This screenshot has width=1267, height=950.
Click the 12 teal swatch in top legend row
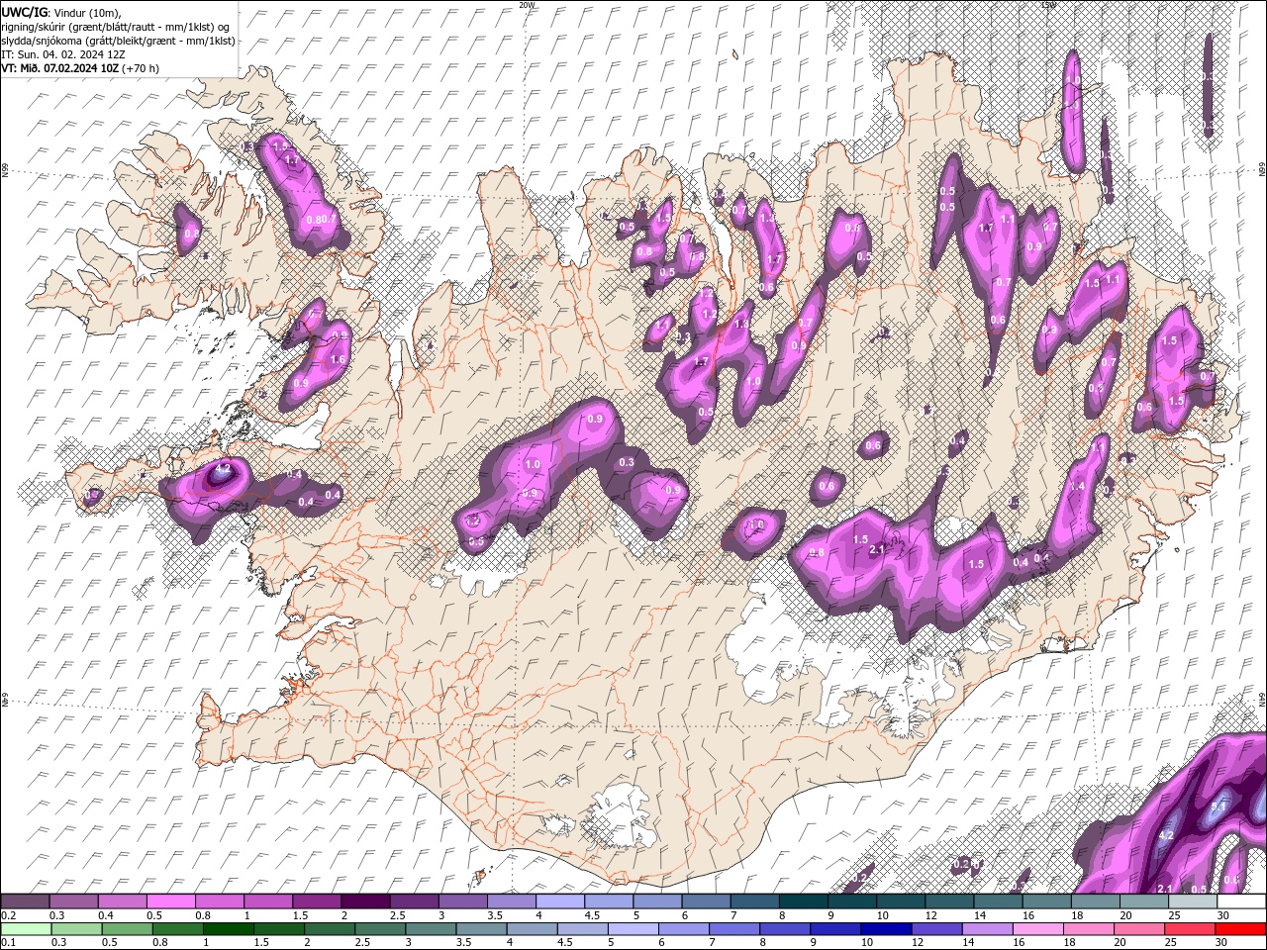[x=950, y=902]
